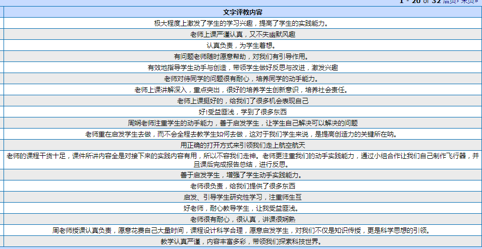
Task: Select row starting 有问题老师随时愿意帮助
Action: click(242, 56)
